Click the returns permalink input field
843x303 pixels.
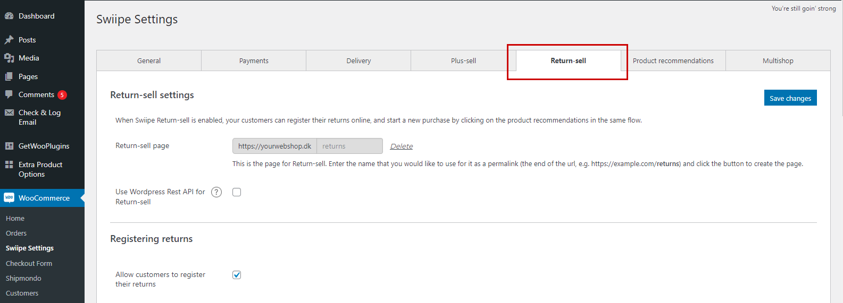click(x=349, y=146)
